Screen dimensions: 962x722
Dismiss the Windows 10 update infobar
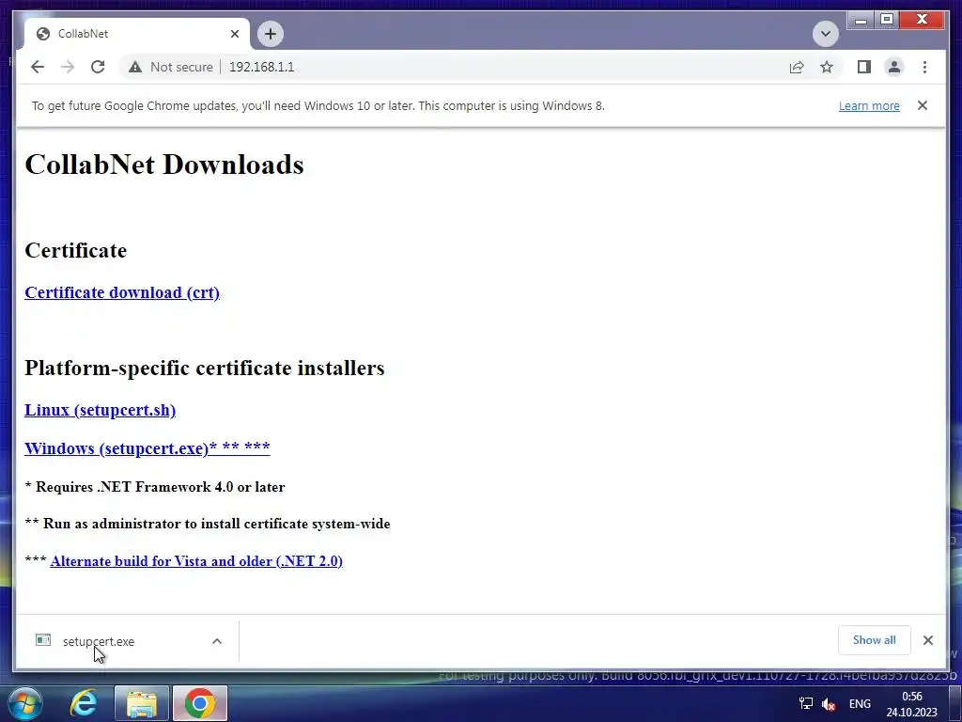coord(923,105)
